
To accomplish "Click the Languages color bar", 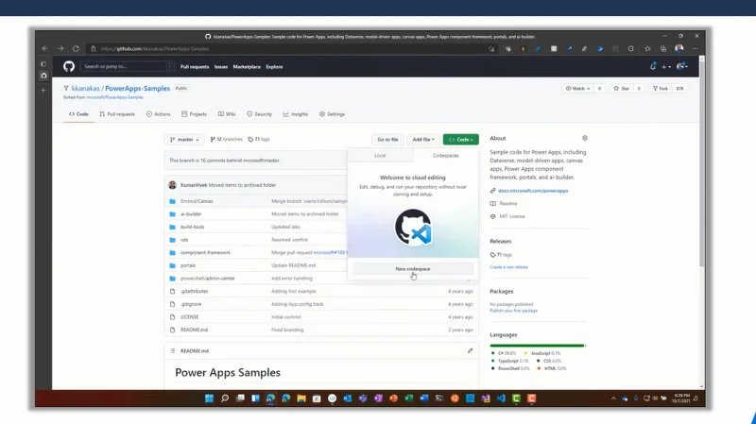I will (538, 346).
